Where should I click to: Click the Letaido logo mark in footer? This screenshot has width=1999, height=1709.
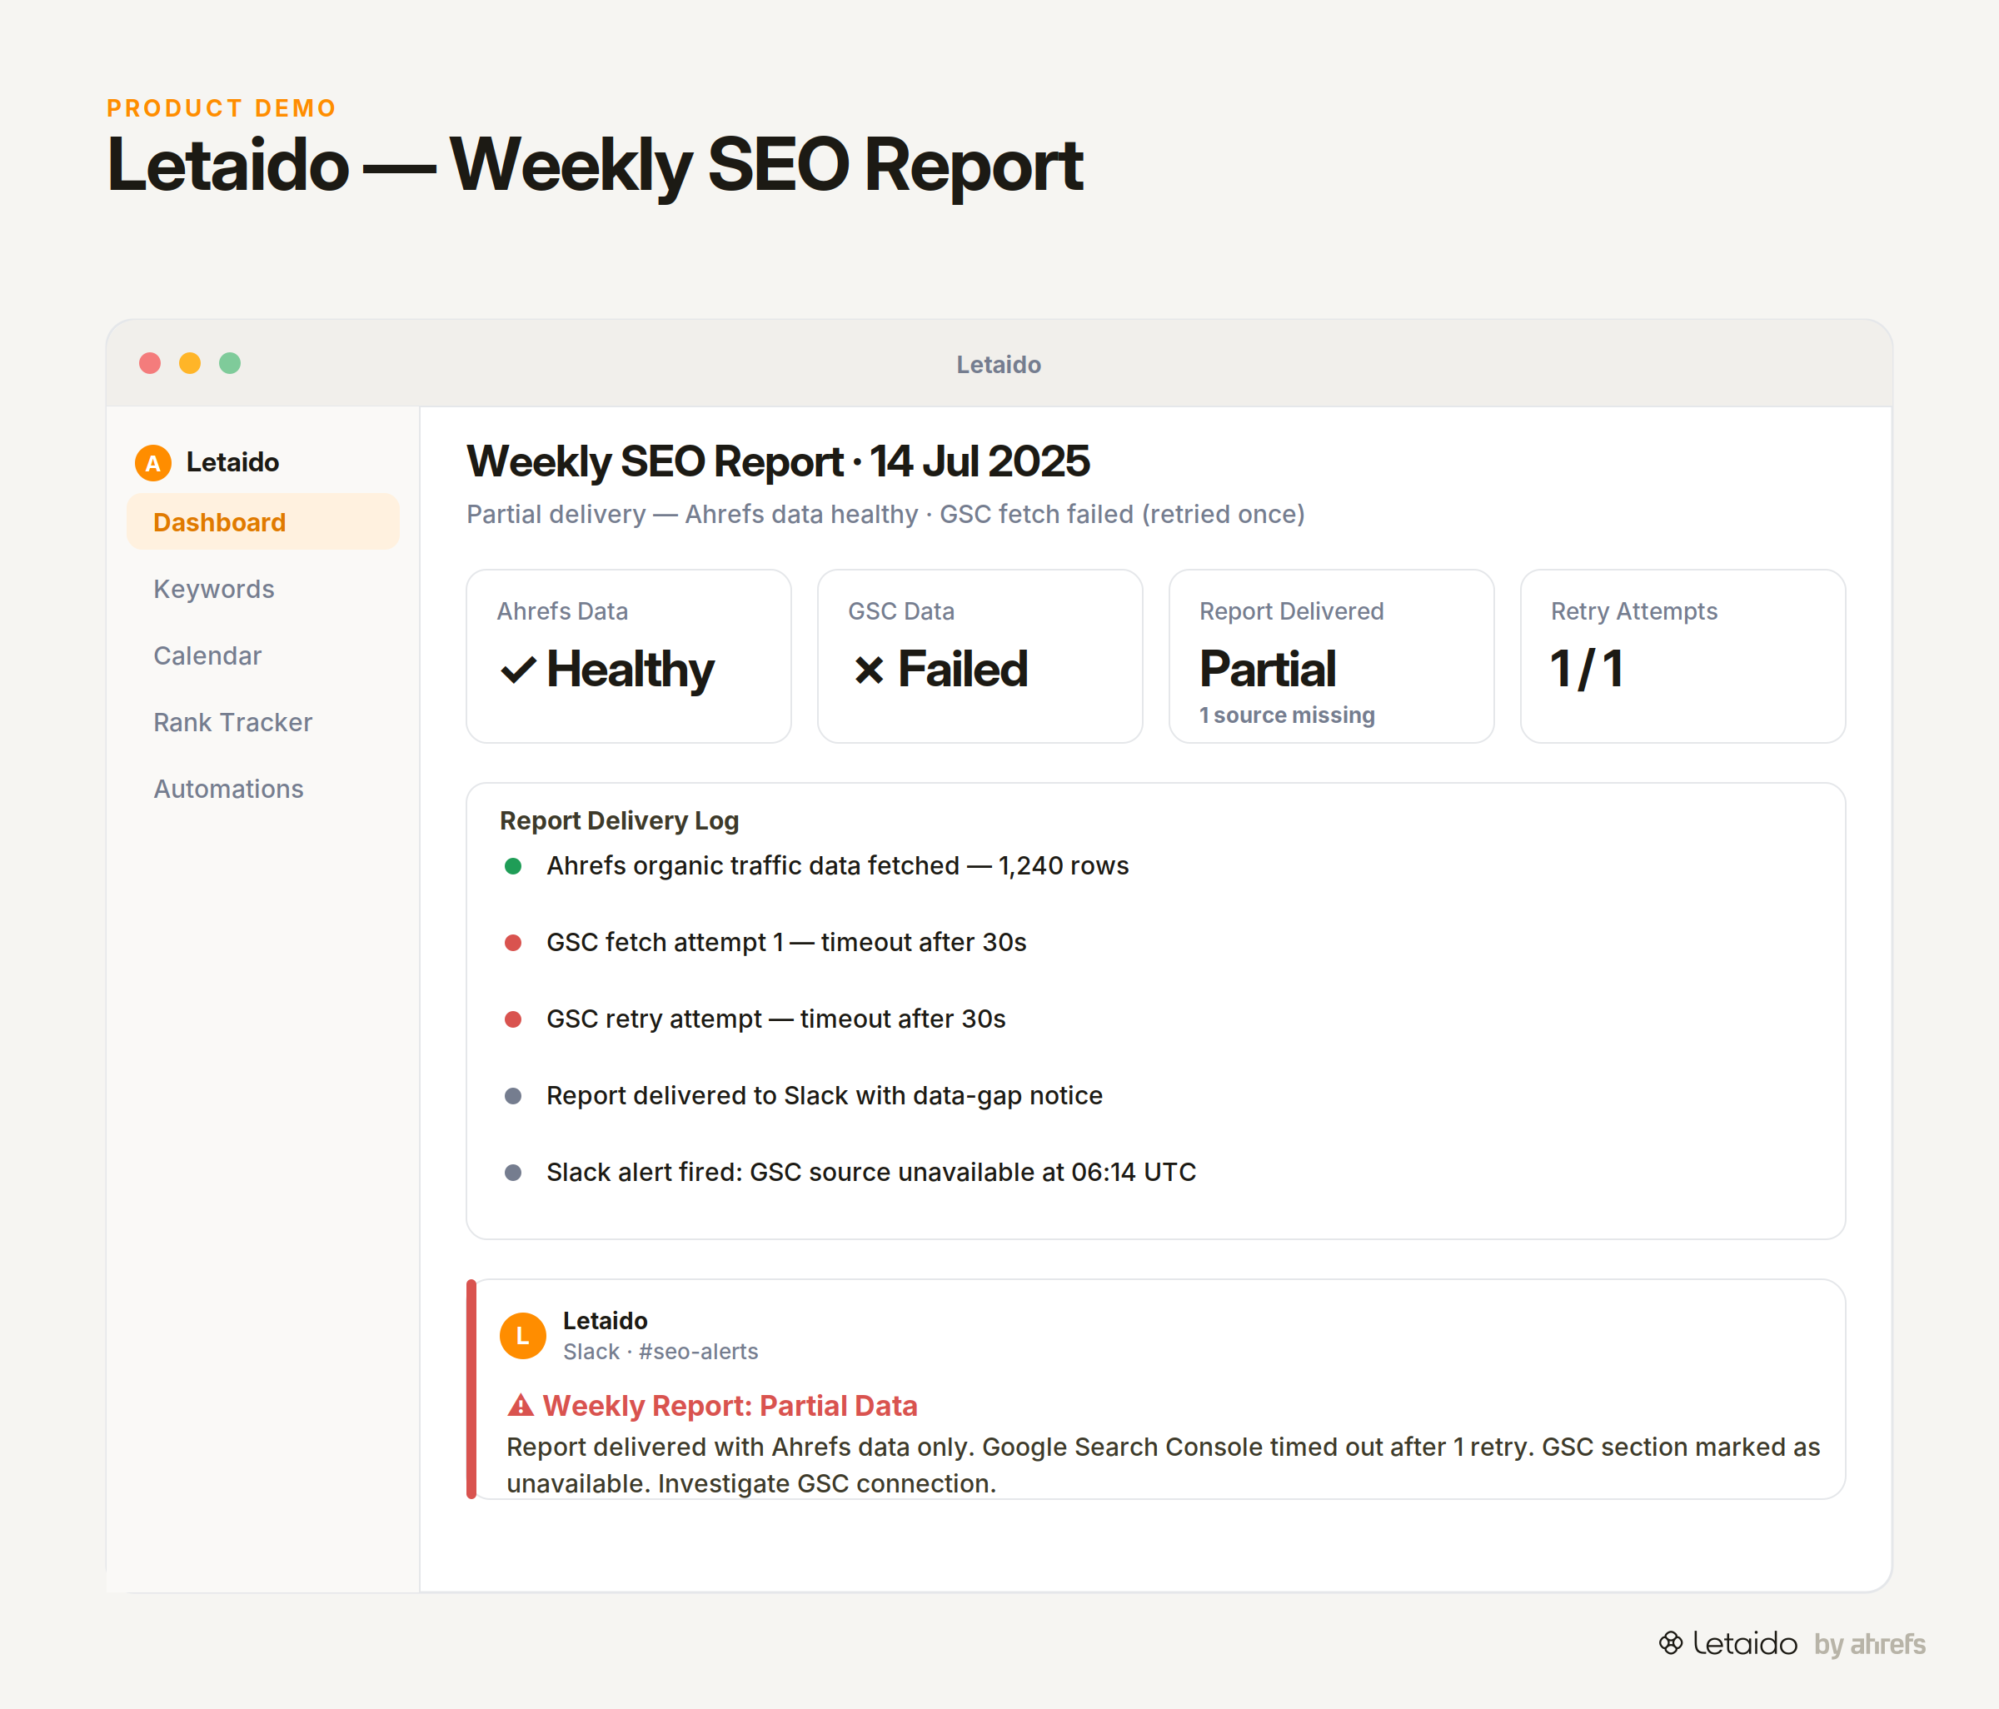1671,1642
